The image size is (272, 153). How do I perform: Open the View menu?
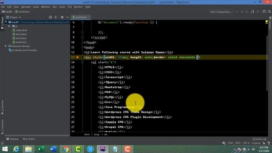(16, 7)
